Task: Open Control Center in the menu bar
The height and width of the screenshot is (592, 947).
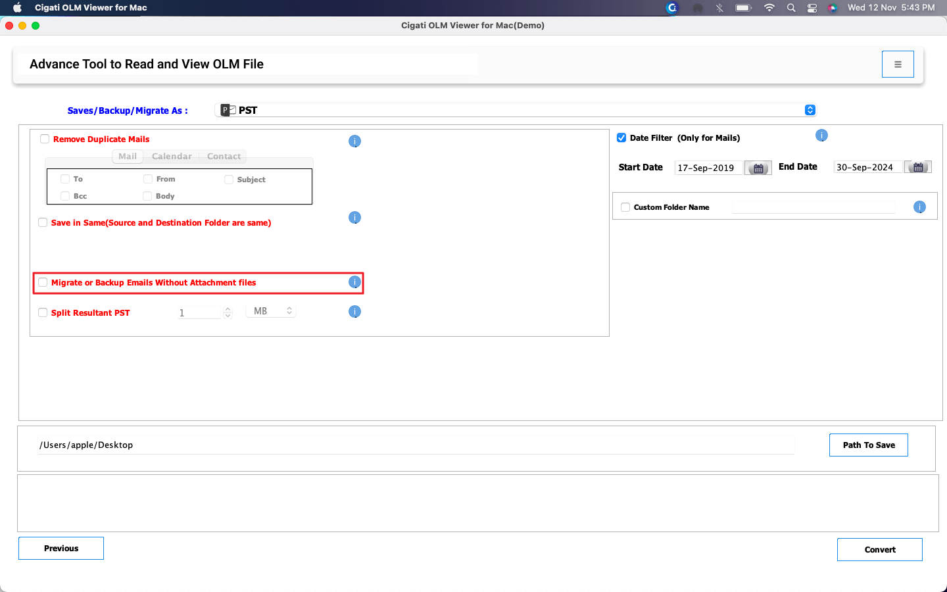Action: tap(812, 8)
